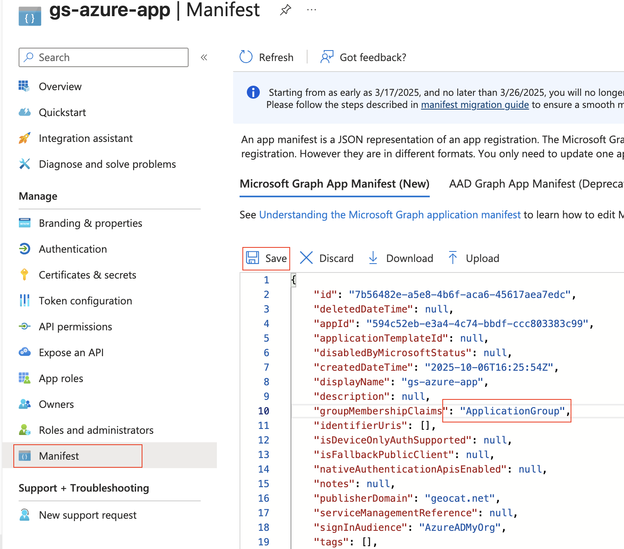Open a New support request
This screenshot has width=624, height=549.
(87, 515)
